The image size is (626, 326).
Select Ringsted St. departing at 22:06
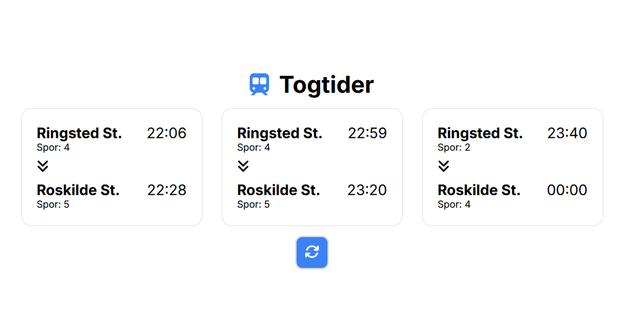(79, 133)
